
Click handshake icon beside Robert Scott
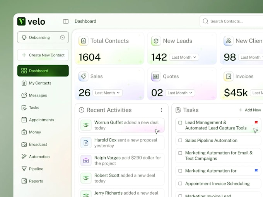[x=86, y=178]
